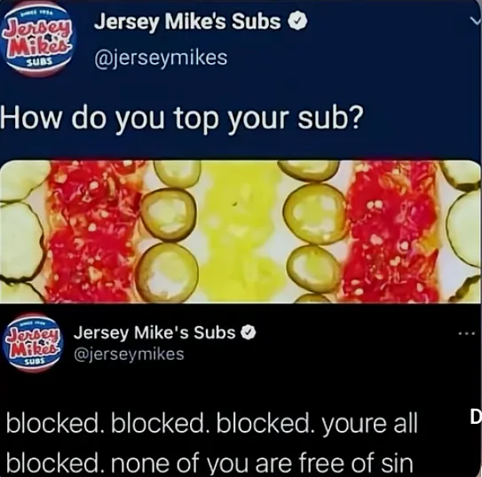Select the "How do you top your sub?" text
Screen dimensions: 482x477
pos(182,120)
